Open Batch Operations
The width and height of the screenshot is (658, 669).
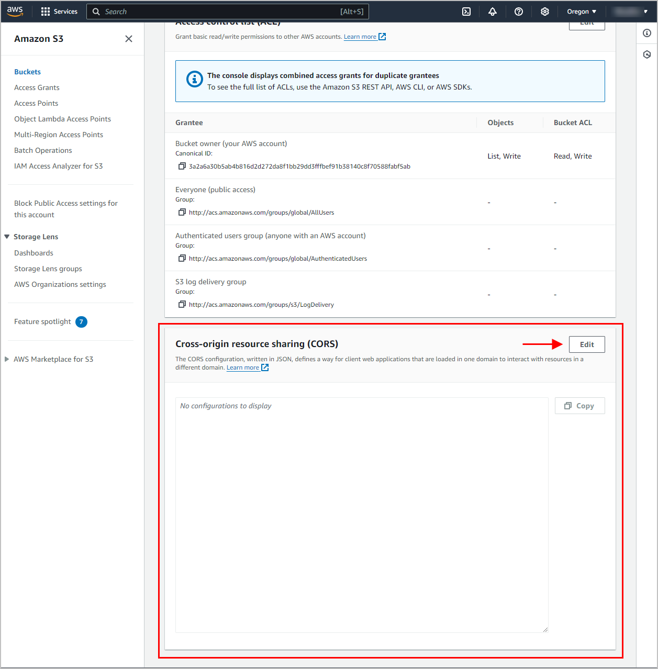43,150
